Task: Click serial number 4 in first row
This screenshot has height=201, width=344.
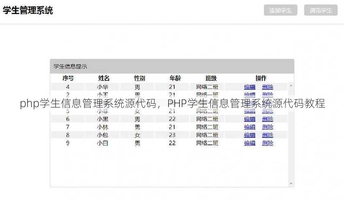Action: (68, 87)
